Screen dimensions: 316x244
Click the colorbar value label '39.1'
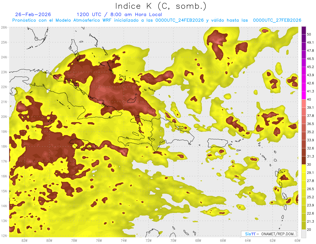point(310,107)
